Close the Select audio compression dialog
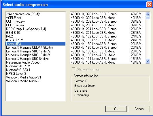Viewport: 153px width, 116px height. coord(149,5)
